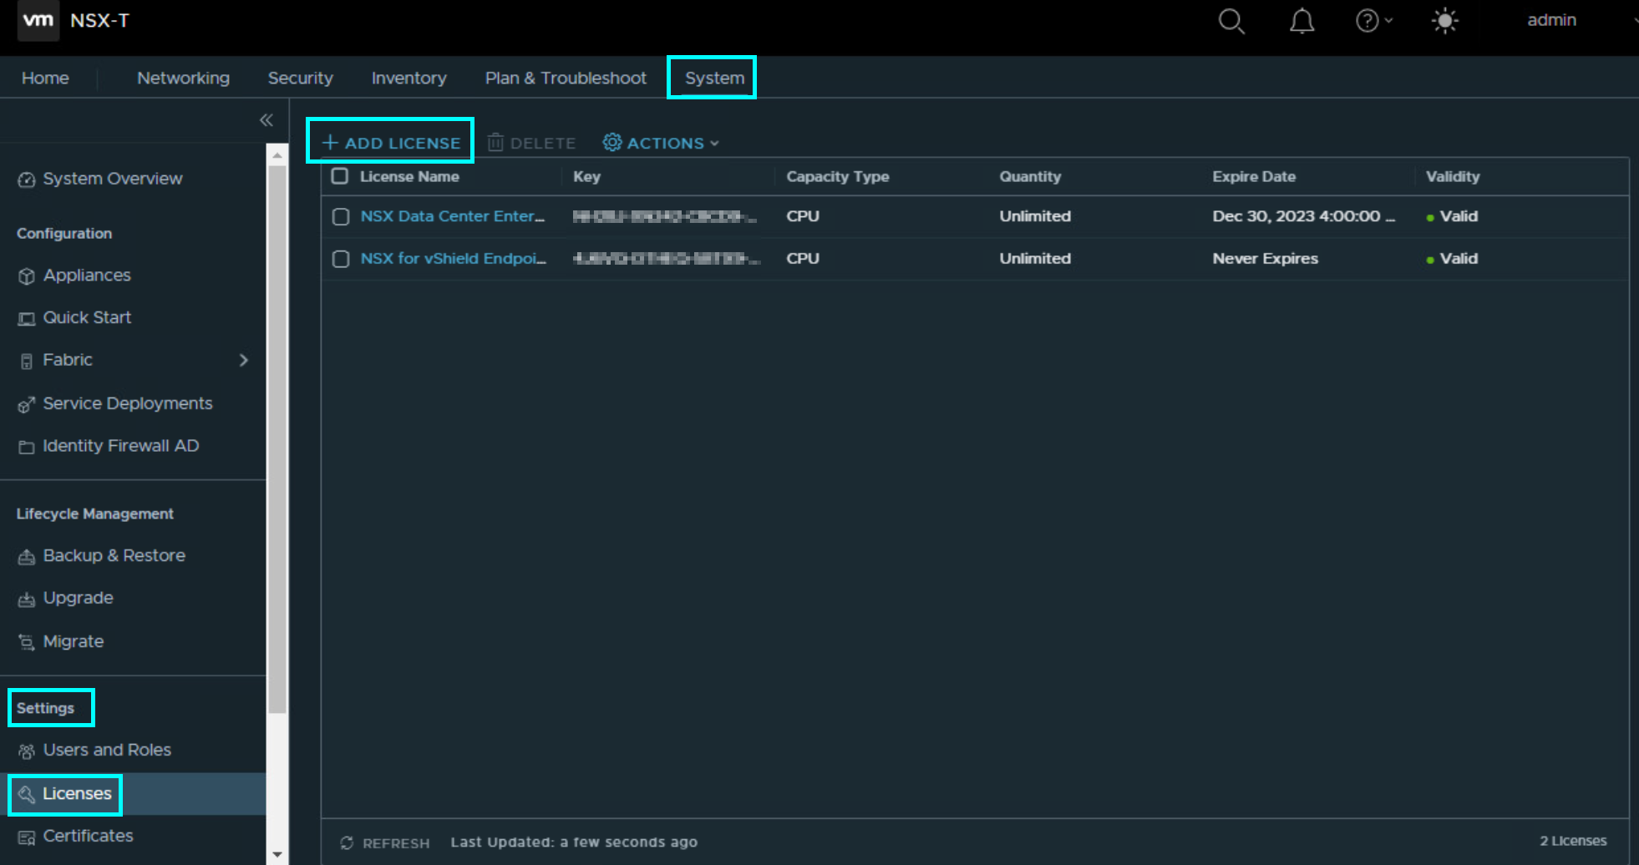Open the admin user menu
The image size is (1639, 865).
(1551, 20)
